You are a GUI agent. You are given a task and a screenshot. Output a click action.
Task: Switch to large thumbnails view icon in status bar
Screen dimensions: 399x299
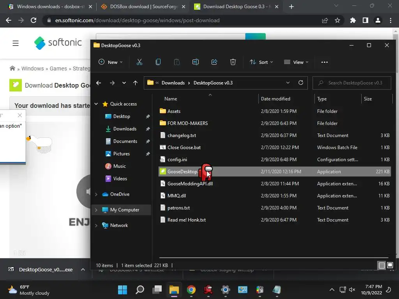pos(390,266)
